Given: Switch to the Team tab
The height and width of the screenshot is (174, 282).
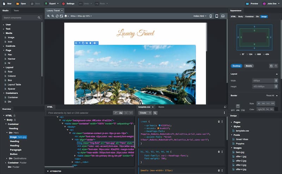Looking at the screenshot, I should [16, 11].
